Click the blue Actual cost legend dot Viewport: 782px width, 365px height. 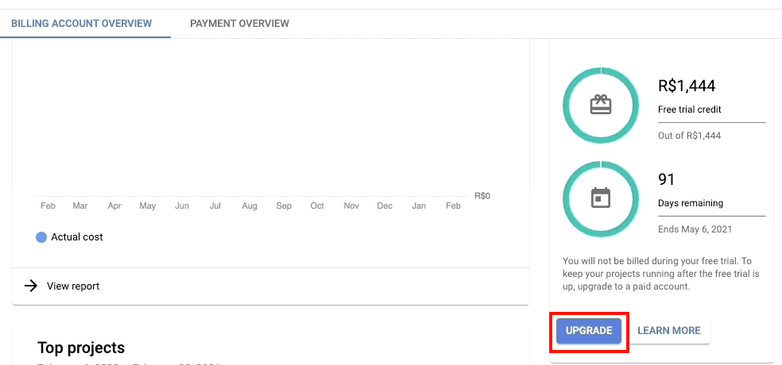coord(41,237)
